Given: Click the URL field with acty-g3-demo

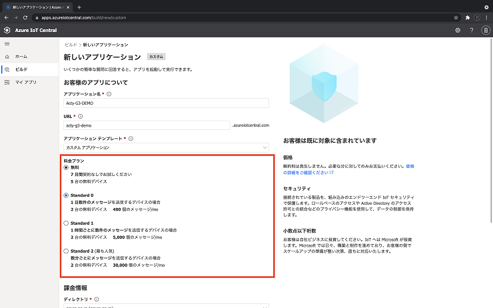Looking at the screenshot, I should [147, 125].
